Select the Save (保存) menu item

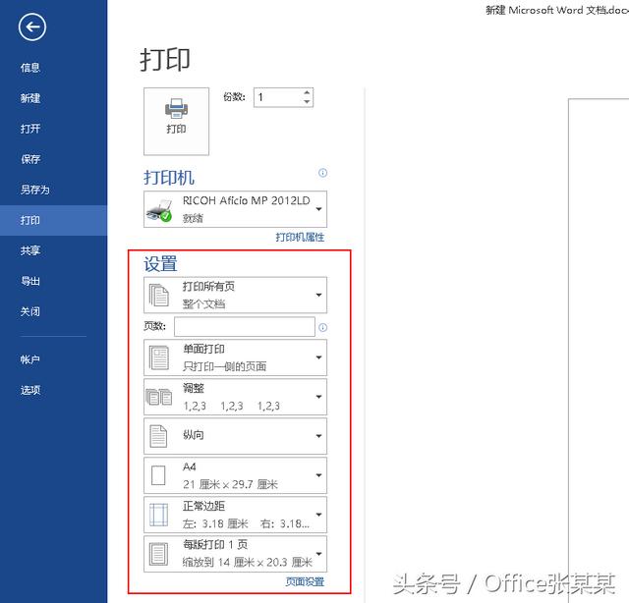click(30, 159)
